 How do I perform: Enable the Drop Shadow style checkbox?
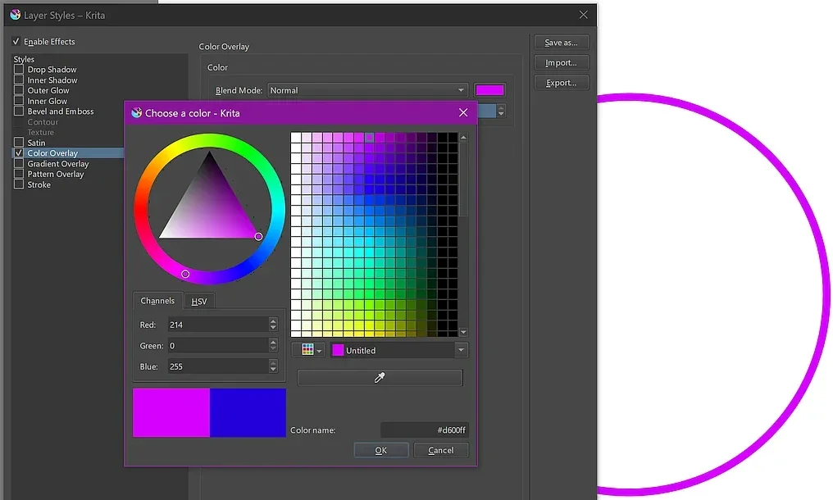point(19,70)
